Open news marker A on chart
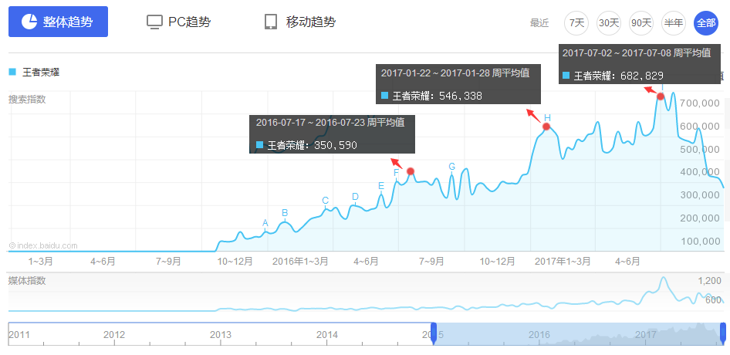Viewport: 730px width, 355px height. (265, 223)
